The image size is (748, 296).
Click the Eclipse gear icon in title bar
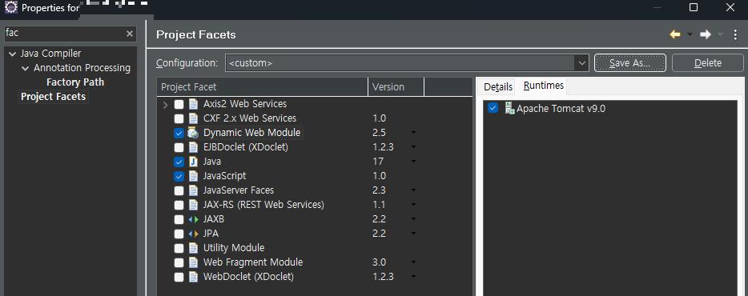11,7
